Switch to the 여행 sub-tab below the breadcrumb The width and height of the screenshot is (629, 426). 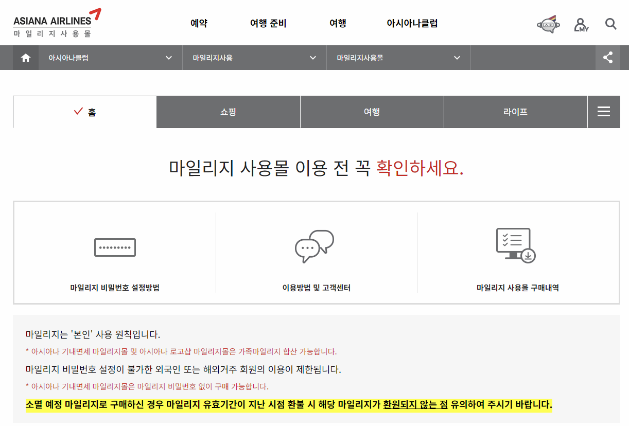pyautogui.click(x=372, y=112)
